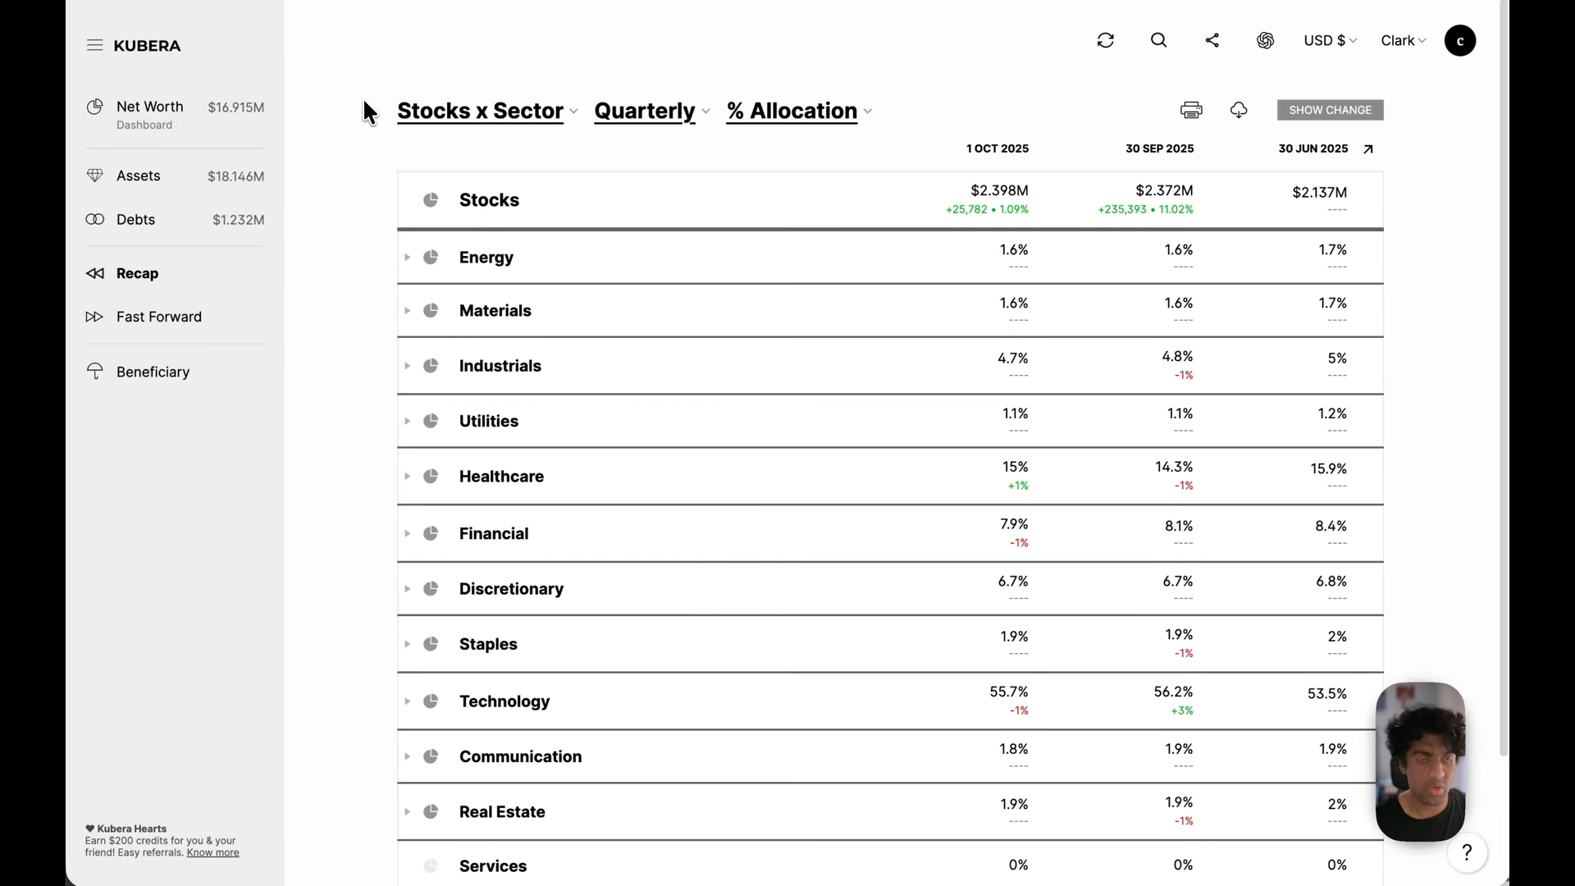This screenshot has width=1575, height=886.
Task: Click the help question mark button
Action: [x=1467, y=853]
